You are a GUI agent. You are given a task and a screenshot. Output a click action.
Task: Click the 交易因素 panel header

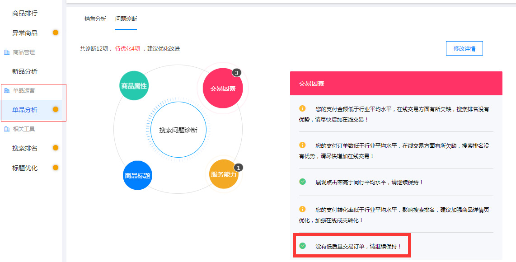(396, 84)
